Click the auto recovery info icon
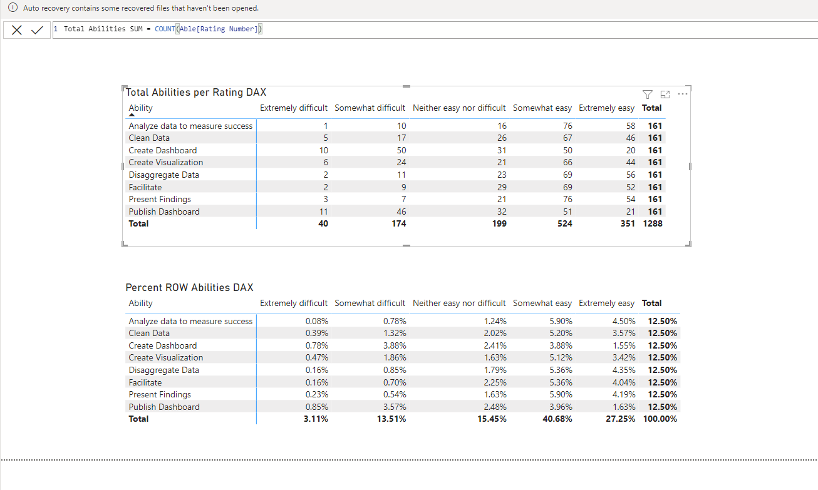 coord(13,8)
